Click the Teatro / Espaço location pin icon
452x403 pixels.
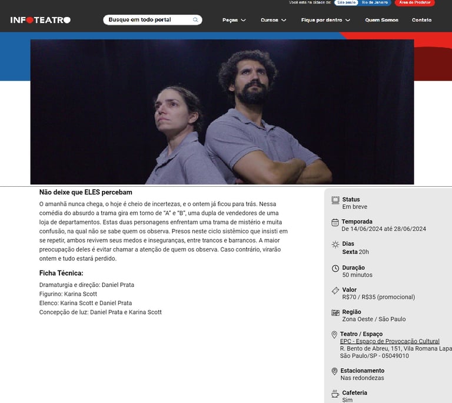pyautogui.click(x=334, y=335)
